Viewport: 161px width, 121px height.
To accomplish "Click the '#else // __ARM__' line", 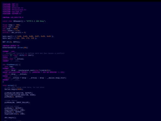I will (11, 57).
